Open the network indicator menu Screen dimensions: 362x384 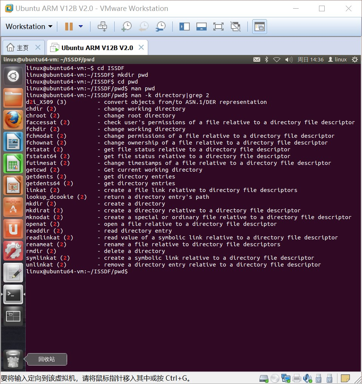coord(277,59)
